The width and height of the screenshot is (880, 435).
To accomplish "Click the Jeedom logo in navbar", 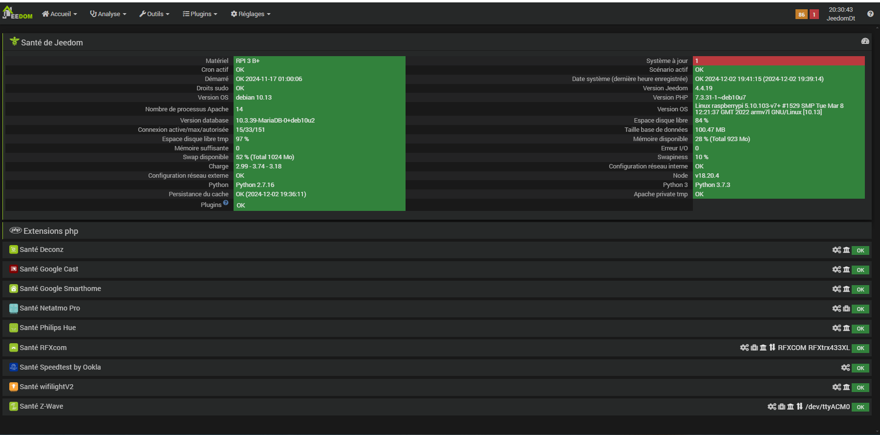I will point(17,13).
